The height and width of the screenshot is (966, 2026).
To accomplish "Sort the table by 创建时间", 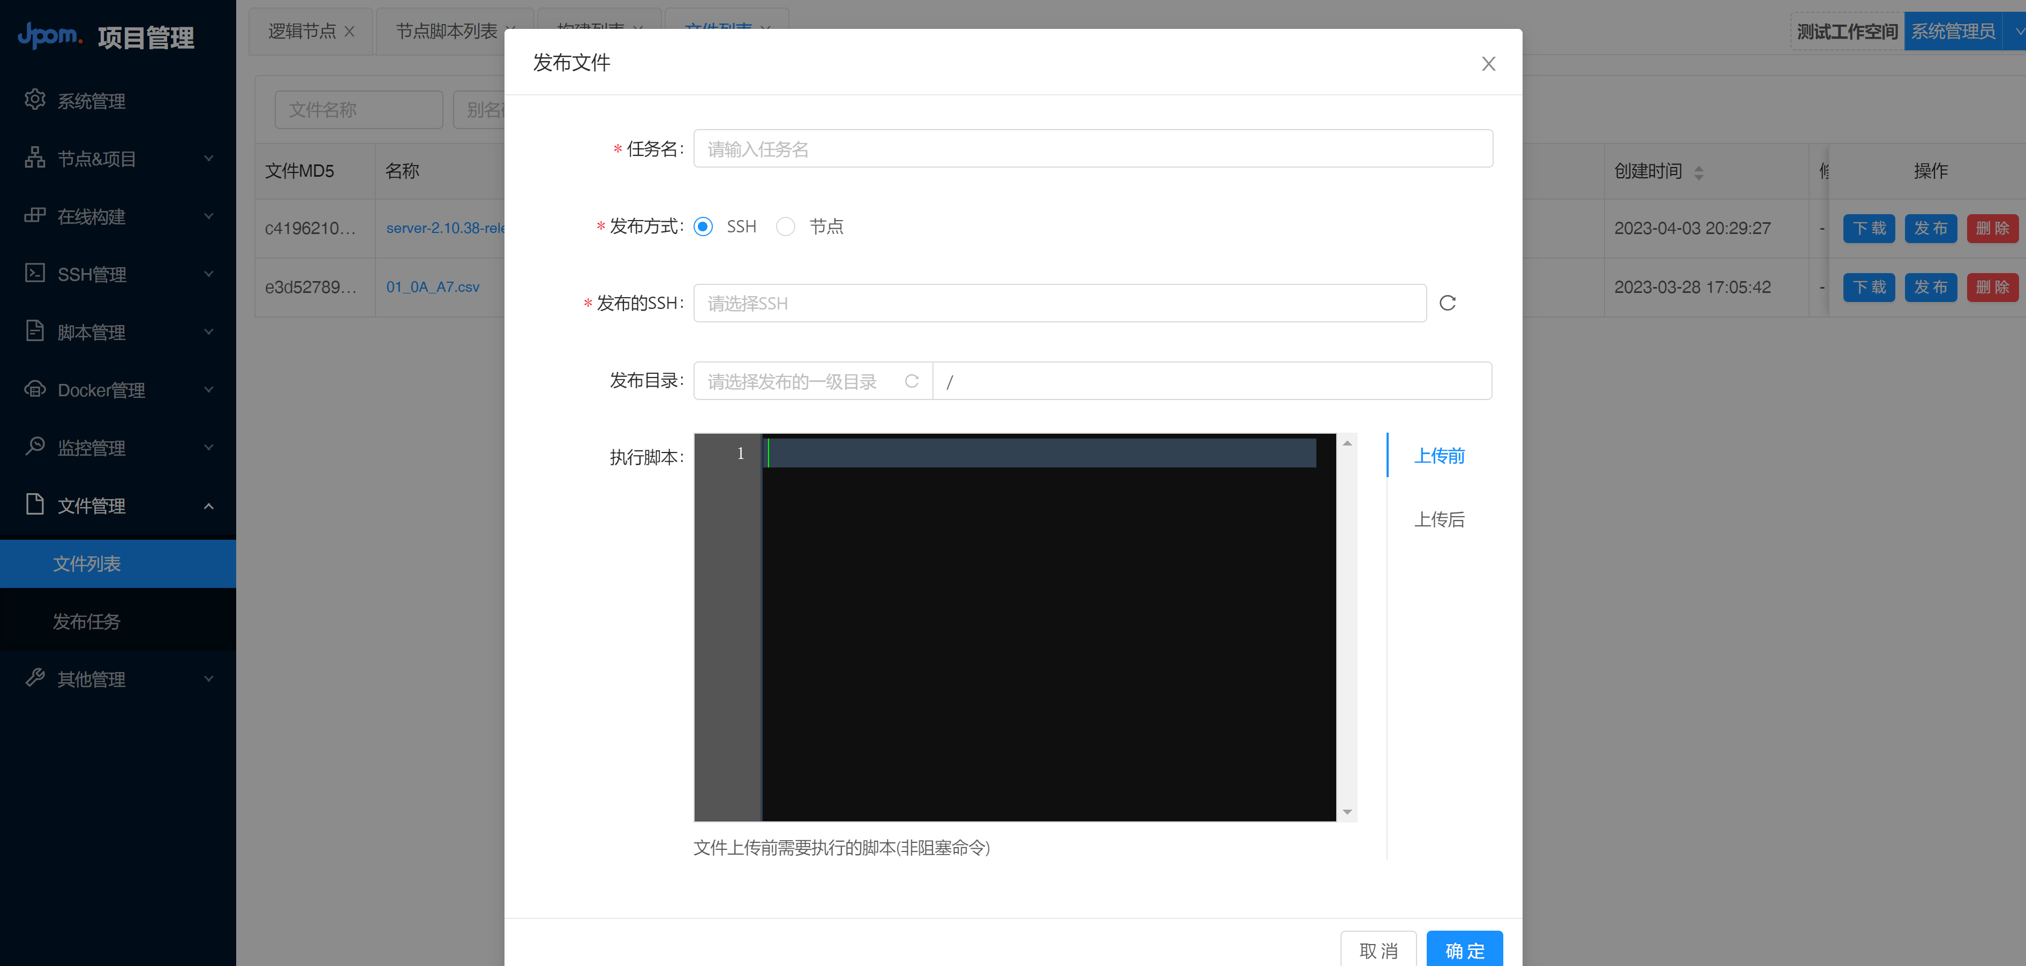I will click(x=1699, y=171).
